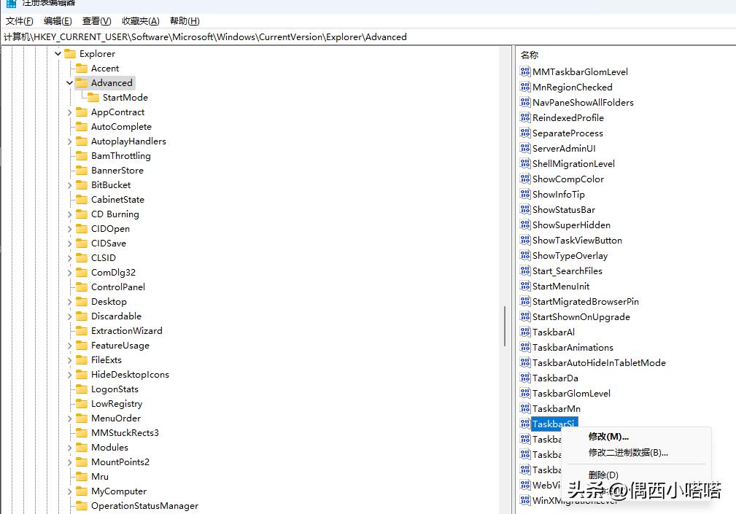Screen dimensions: 736x514
Task: Click the tree pane vertical scrollbar
Action: (505, 324)
